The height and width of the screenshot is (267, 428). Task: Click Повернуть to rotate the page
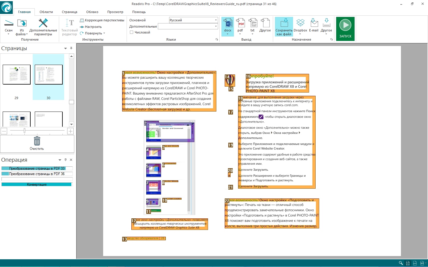coord(91,33)
